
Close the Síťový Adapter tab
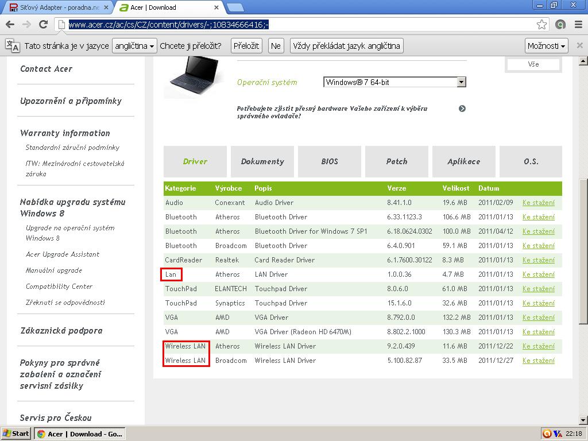tap(106, 7)
